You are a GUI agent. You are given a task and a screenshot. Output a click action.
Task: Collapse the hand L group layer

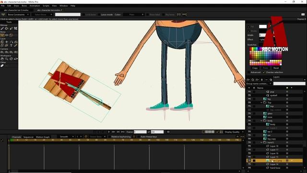click(261, 142)
